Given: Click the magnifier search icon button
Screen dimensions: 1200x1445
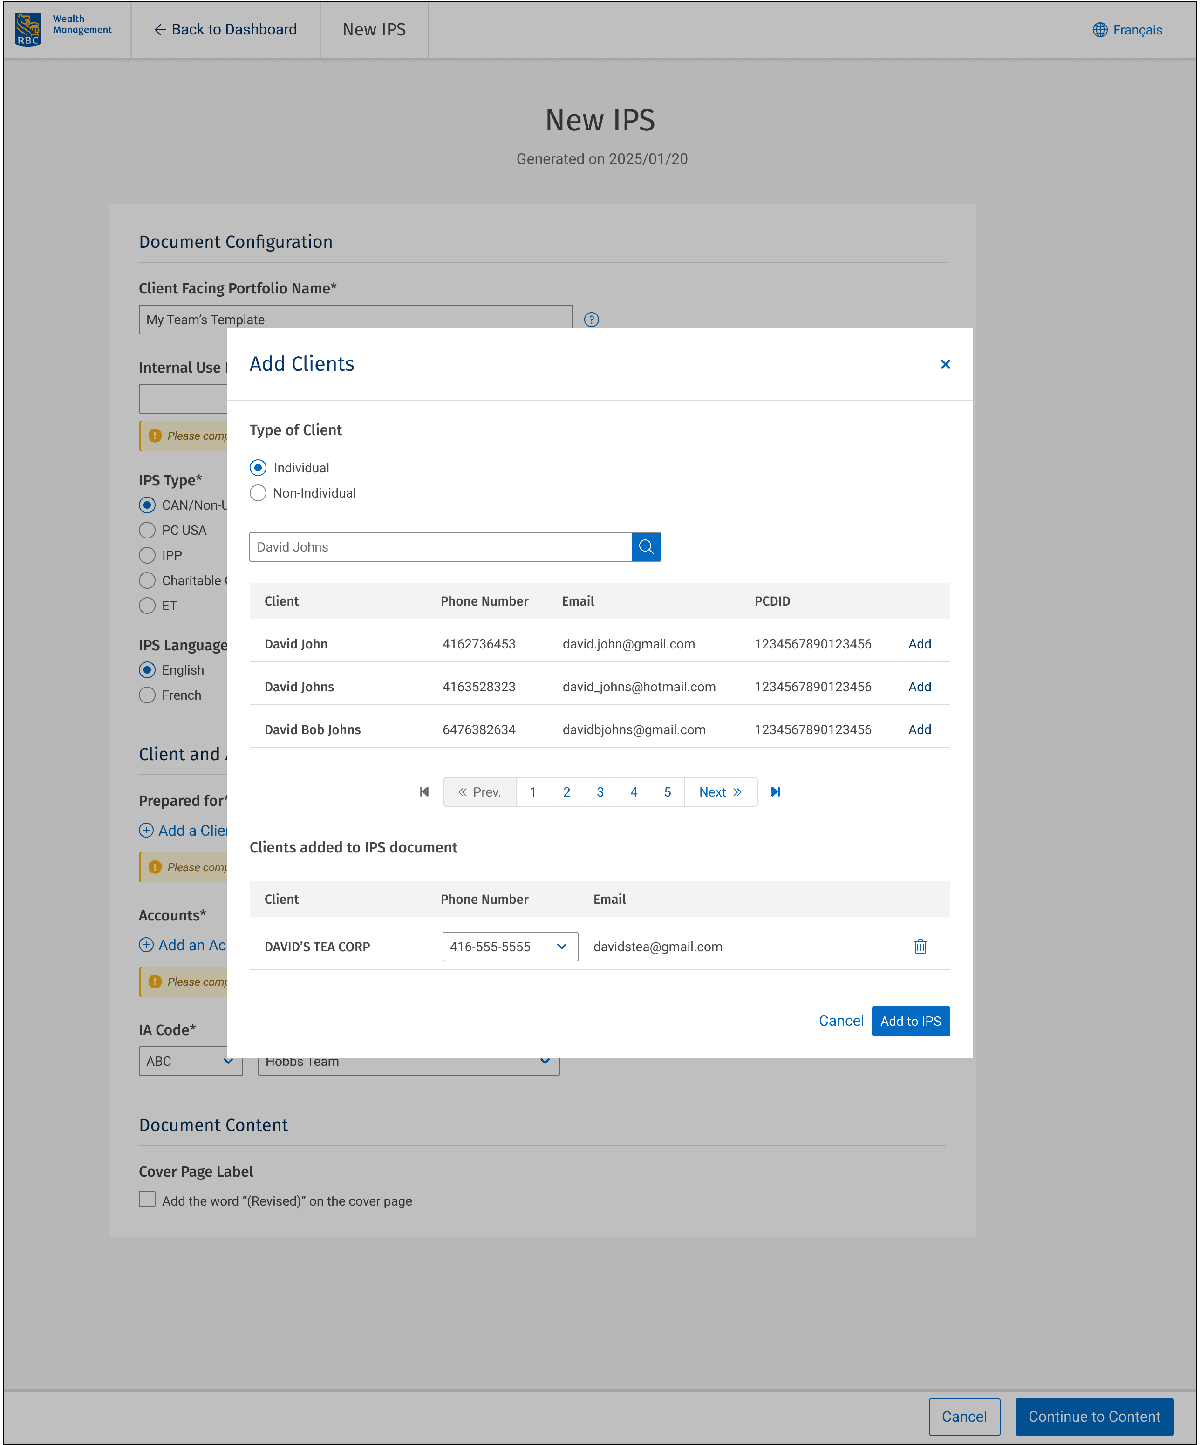Looking at the screenshot, I should (x=645, y=547).
